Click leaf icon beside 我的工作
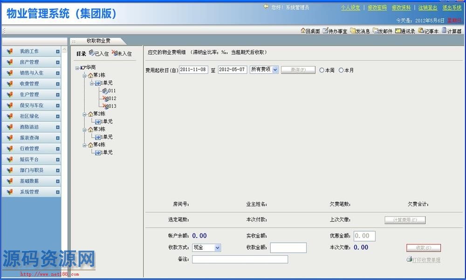 (x=9, y=51)
